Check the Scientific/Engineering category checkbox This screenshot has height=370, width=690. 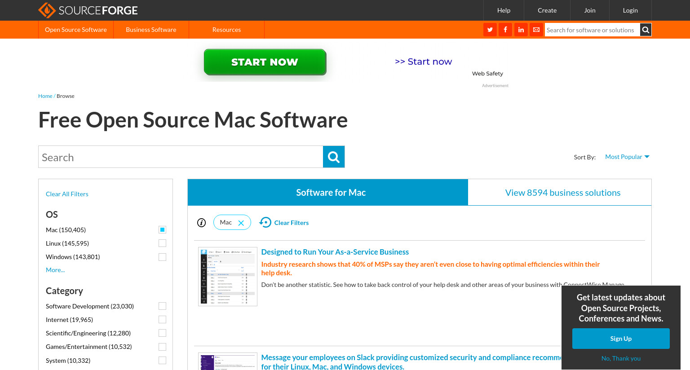163,333
